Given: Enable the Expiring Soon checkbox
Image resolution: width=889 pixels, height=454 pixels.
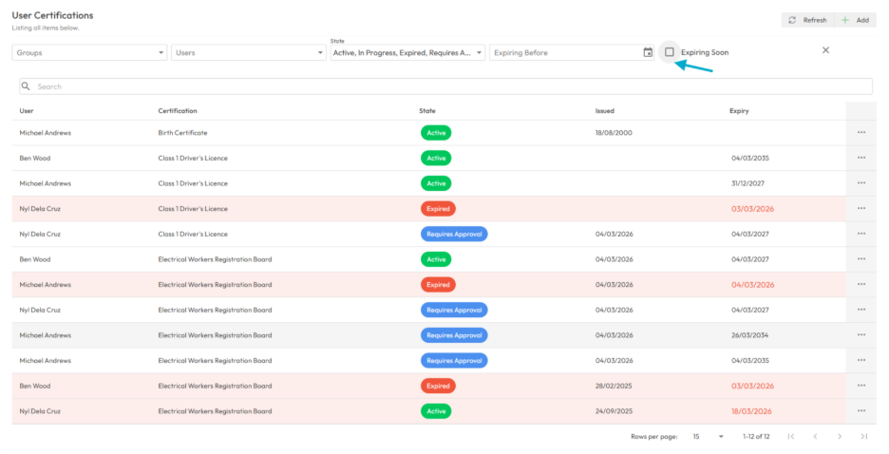Looking at the screenshot, I should click(670, 52).
